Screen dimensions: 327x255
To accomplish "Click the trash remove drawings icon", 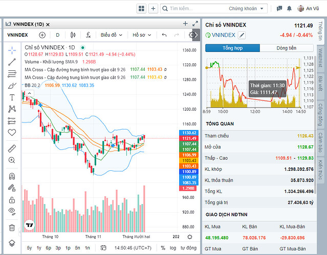I will 12,227.
